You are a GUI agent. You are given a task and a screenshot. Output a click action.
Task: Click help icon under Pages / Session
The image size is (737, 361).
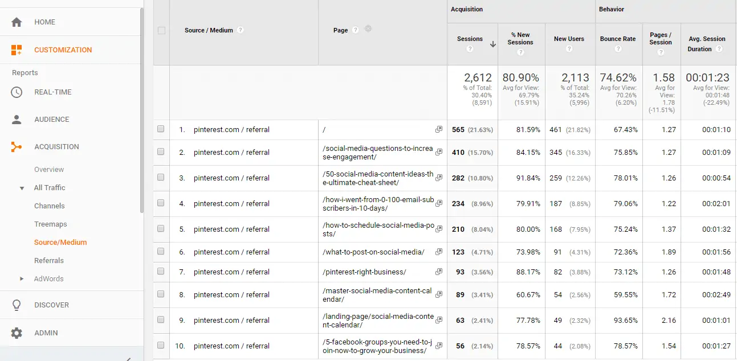coord(661,52)
